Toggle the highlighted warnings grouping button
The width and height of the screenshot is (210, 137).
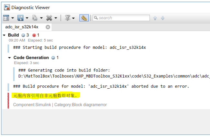click(84, 18)
